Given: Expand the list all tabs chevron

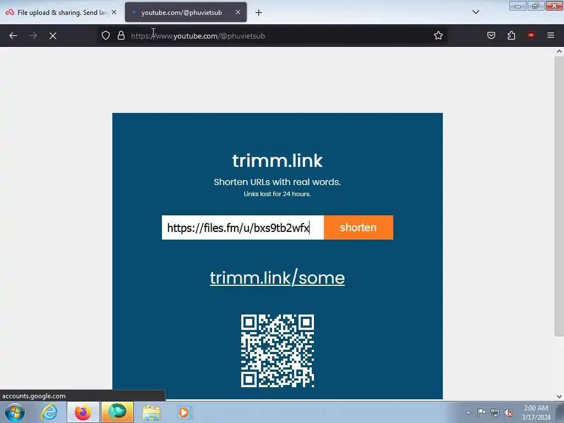Looking at the screenshot, I should click(475, 12).
